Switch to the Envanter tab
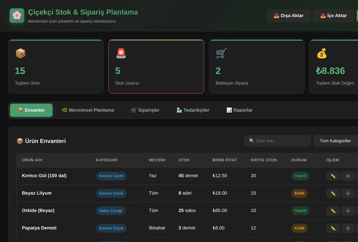 point(31,110)
